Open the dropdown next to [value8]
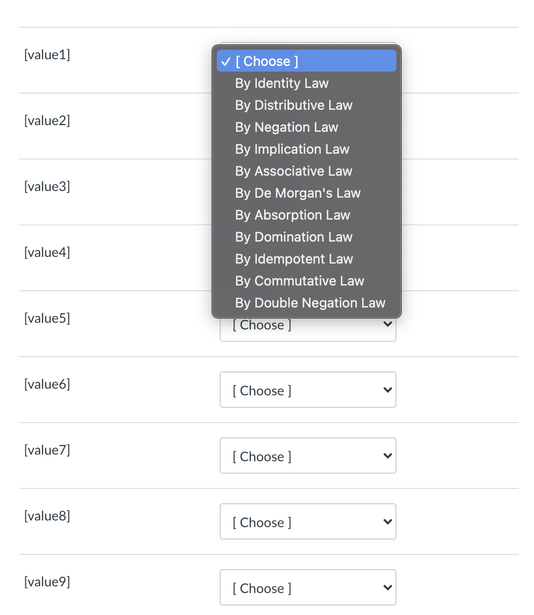Viewport: 534px width, 615px height. click(308, 522)
